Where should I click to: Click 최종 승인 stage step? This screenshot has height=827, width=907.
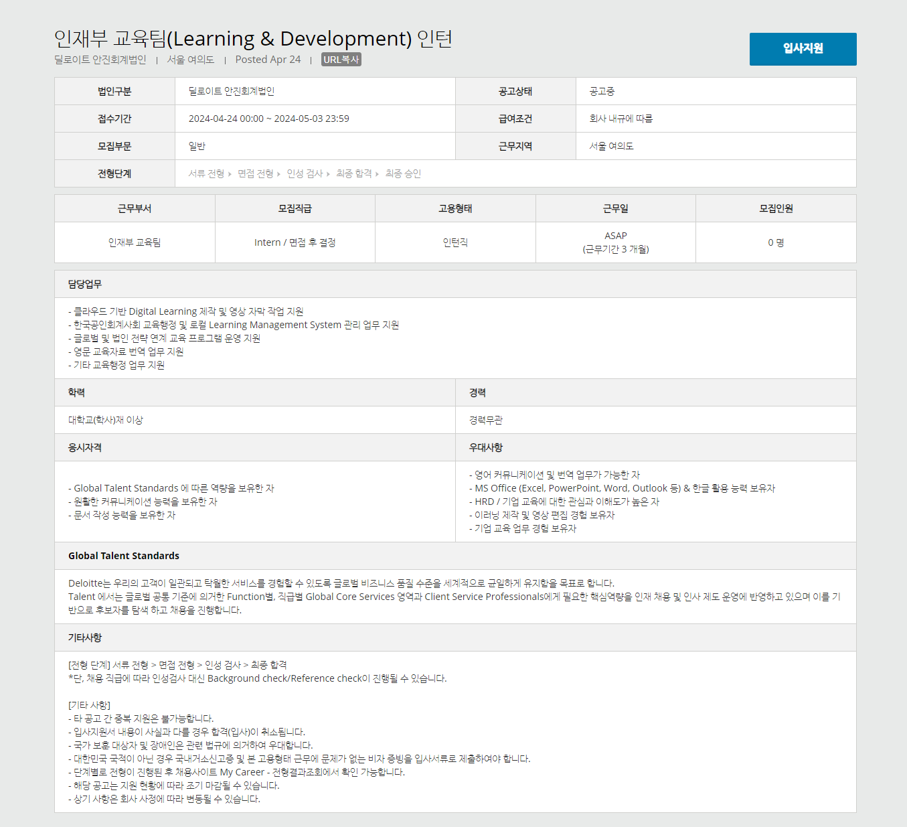point(404,173)
